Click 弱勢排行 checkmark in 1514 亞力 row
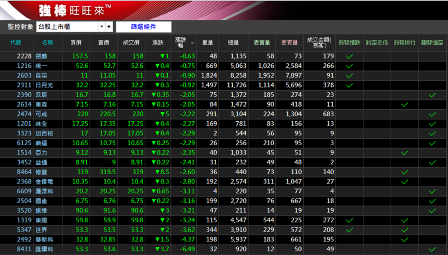The height and width of the screenshot is (255, 448). pyautogui.click(x=405, y=153)
